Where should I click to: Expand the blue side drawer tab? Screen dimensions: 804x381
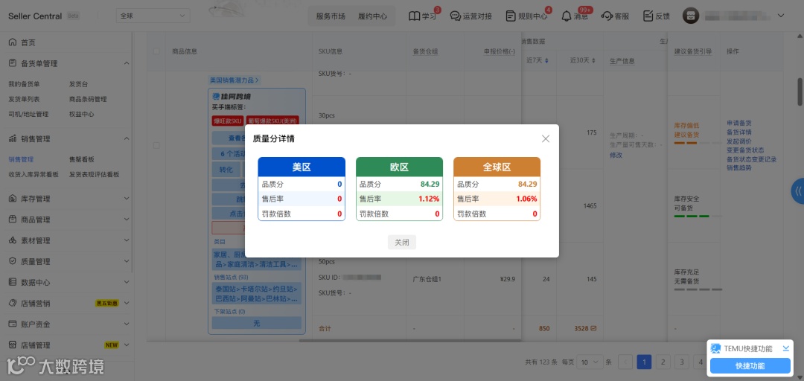[x=798, y=191]
